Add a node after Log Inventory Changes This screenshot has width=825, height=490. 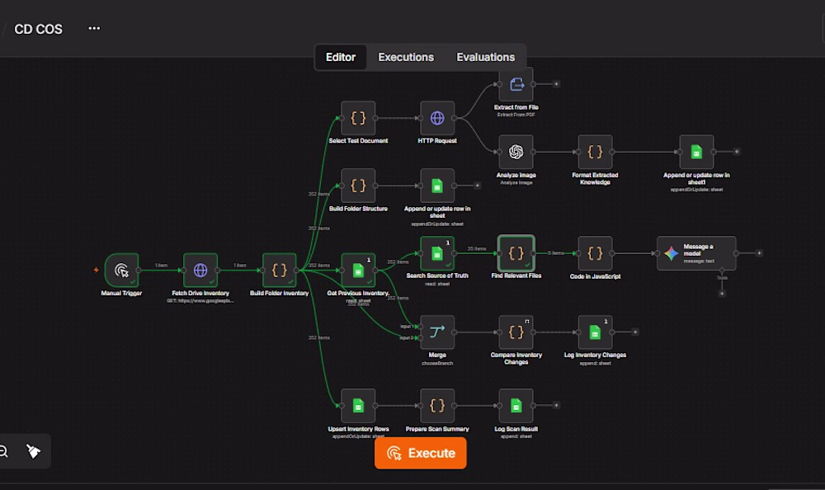click(635, 332)
